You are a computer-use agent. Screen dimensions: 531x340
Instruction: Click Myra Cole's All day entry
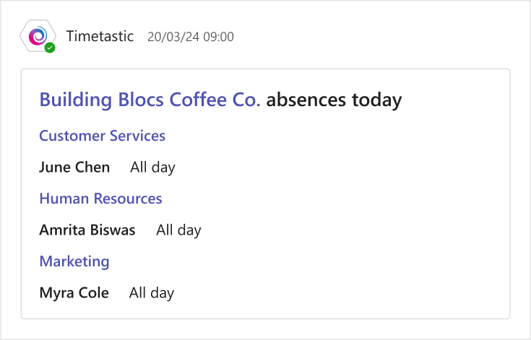click(x=152, y=293)
